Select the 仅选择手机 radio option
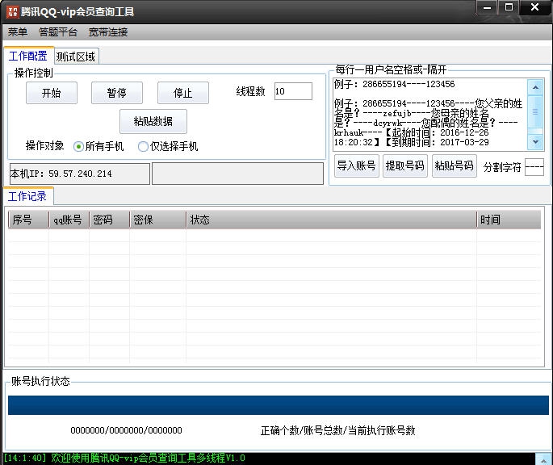The image size is (553, 465). [x=168, y=146]
